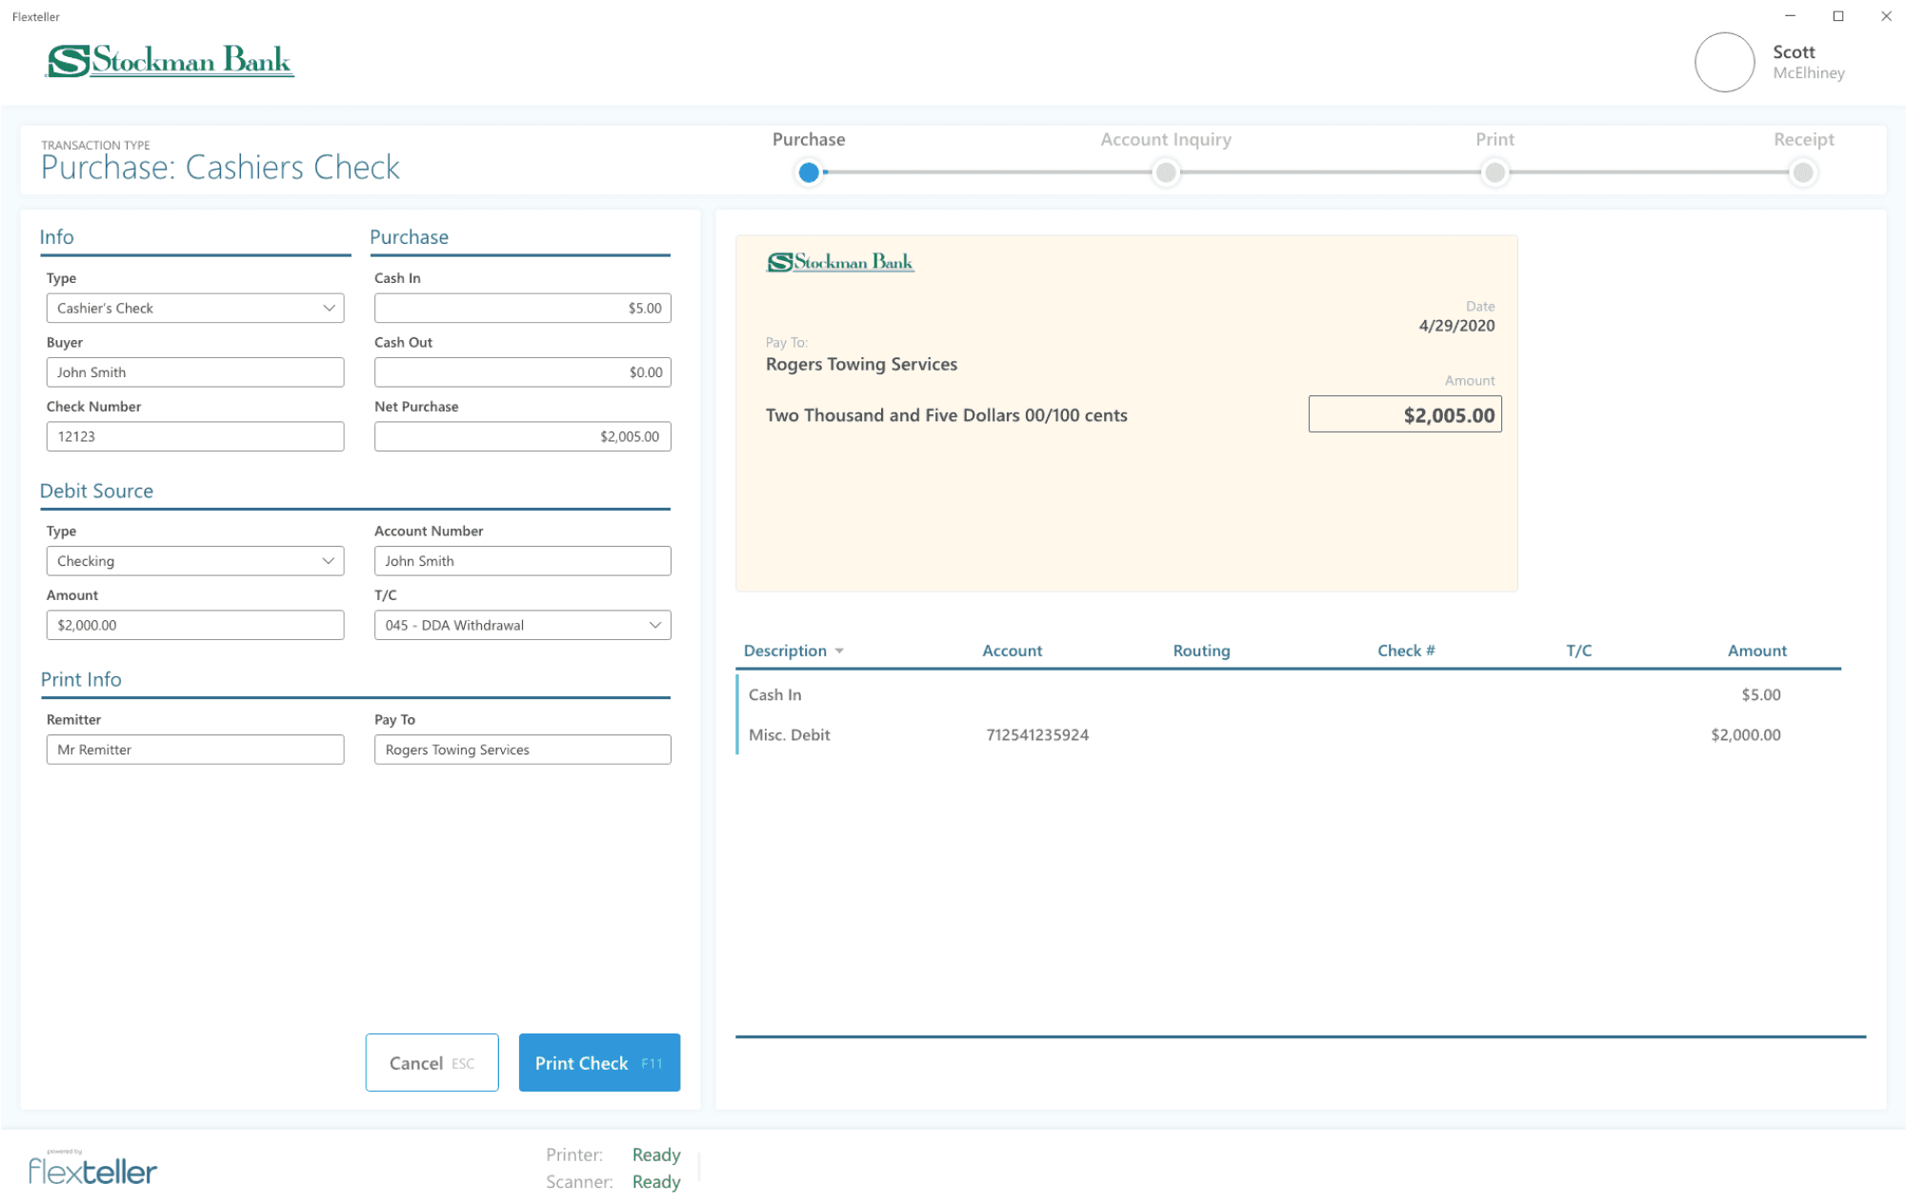Viewport: 1906px width, 1204px height.
Task: Edit the Check Number field 12123
Action: pos(195,436)
